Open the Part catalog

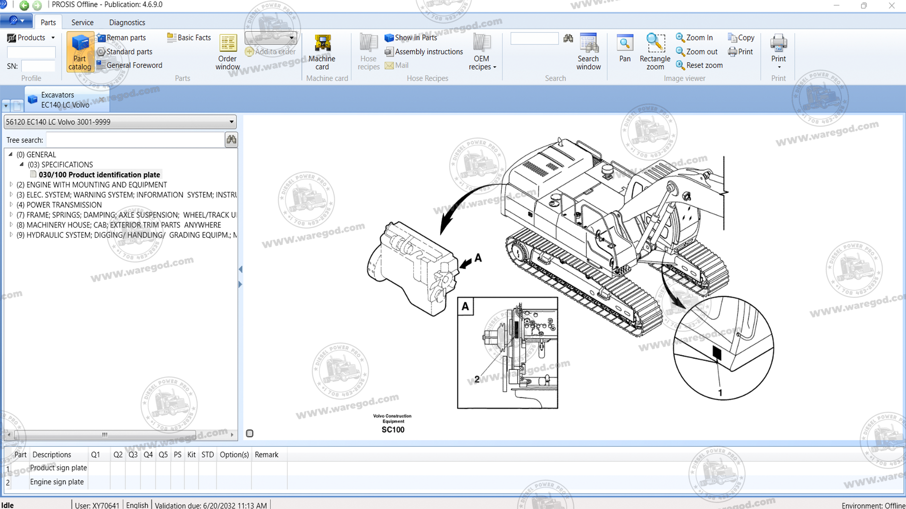coord(80,52)
